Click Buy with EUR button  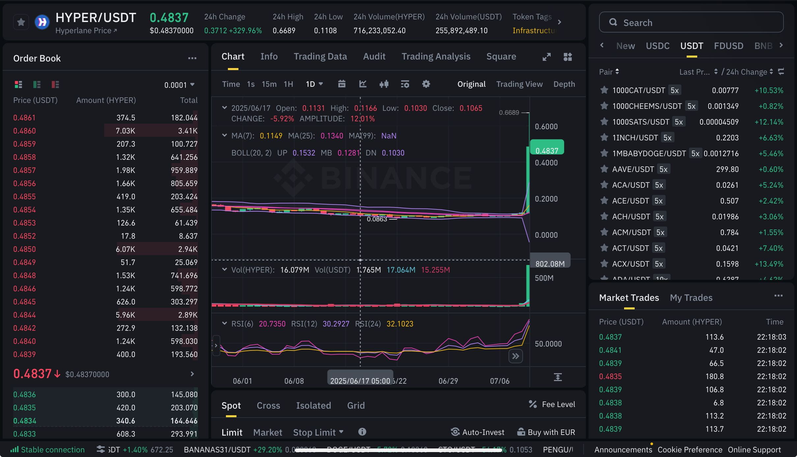(546, 432)
